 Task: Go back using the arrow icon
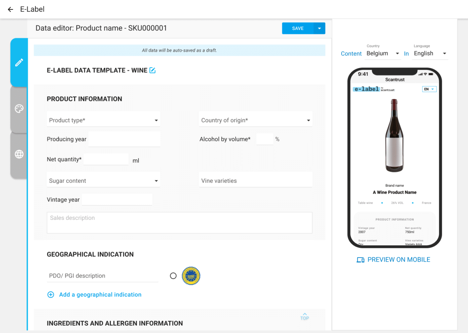point(11,9)
